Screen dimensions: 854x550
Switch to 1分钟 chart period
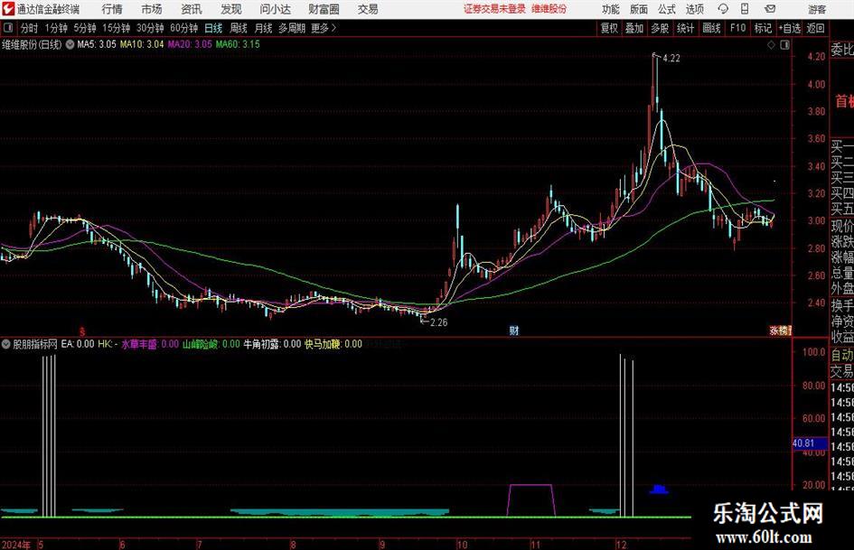(x=56, y=28)
